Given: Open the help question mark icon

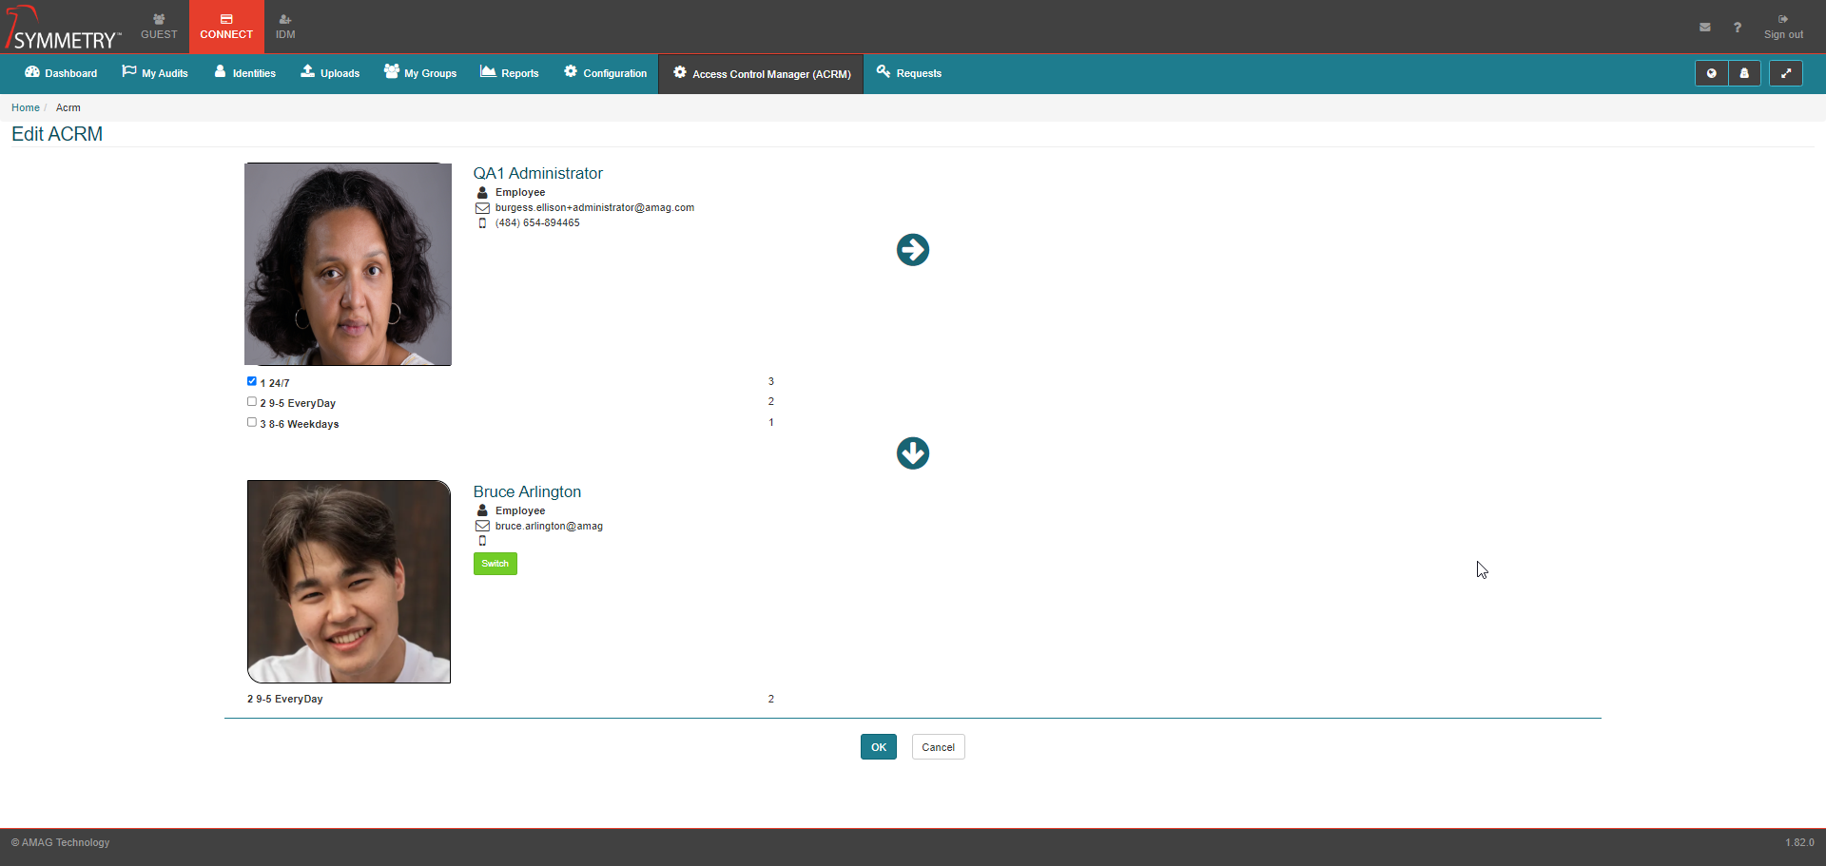Looking at the screenshot, I should coord(1738,28).
